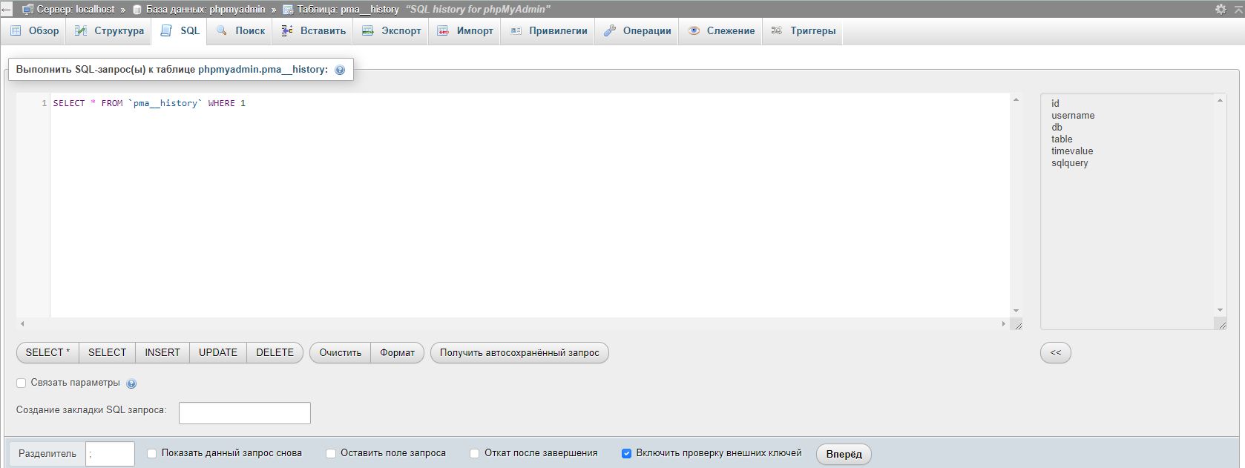Viewport: 1245px width, 468px height.
Task: Tick the Оставить поле запроса checkbox
Action: 331,453
